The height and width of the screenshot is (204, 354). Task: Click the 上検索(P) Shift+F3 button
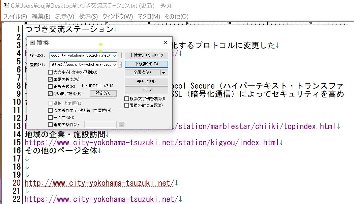tap(146, 55)
